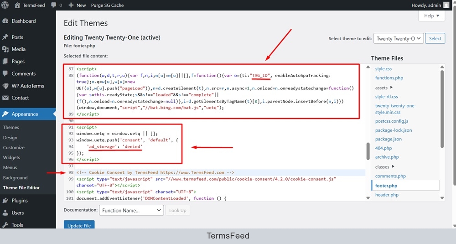
Task: Click the Appearance brush icon
Action: click(x=5, y=114)
